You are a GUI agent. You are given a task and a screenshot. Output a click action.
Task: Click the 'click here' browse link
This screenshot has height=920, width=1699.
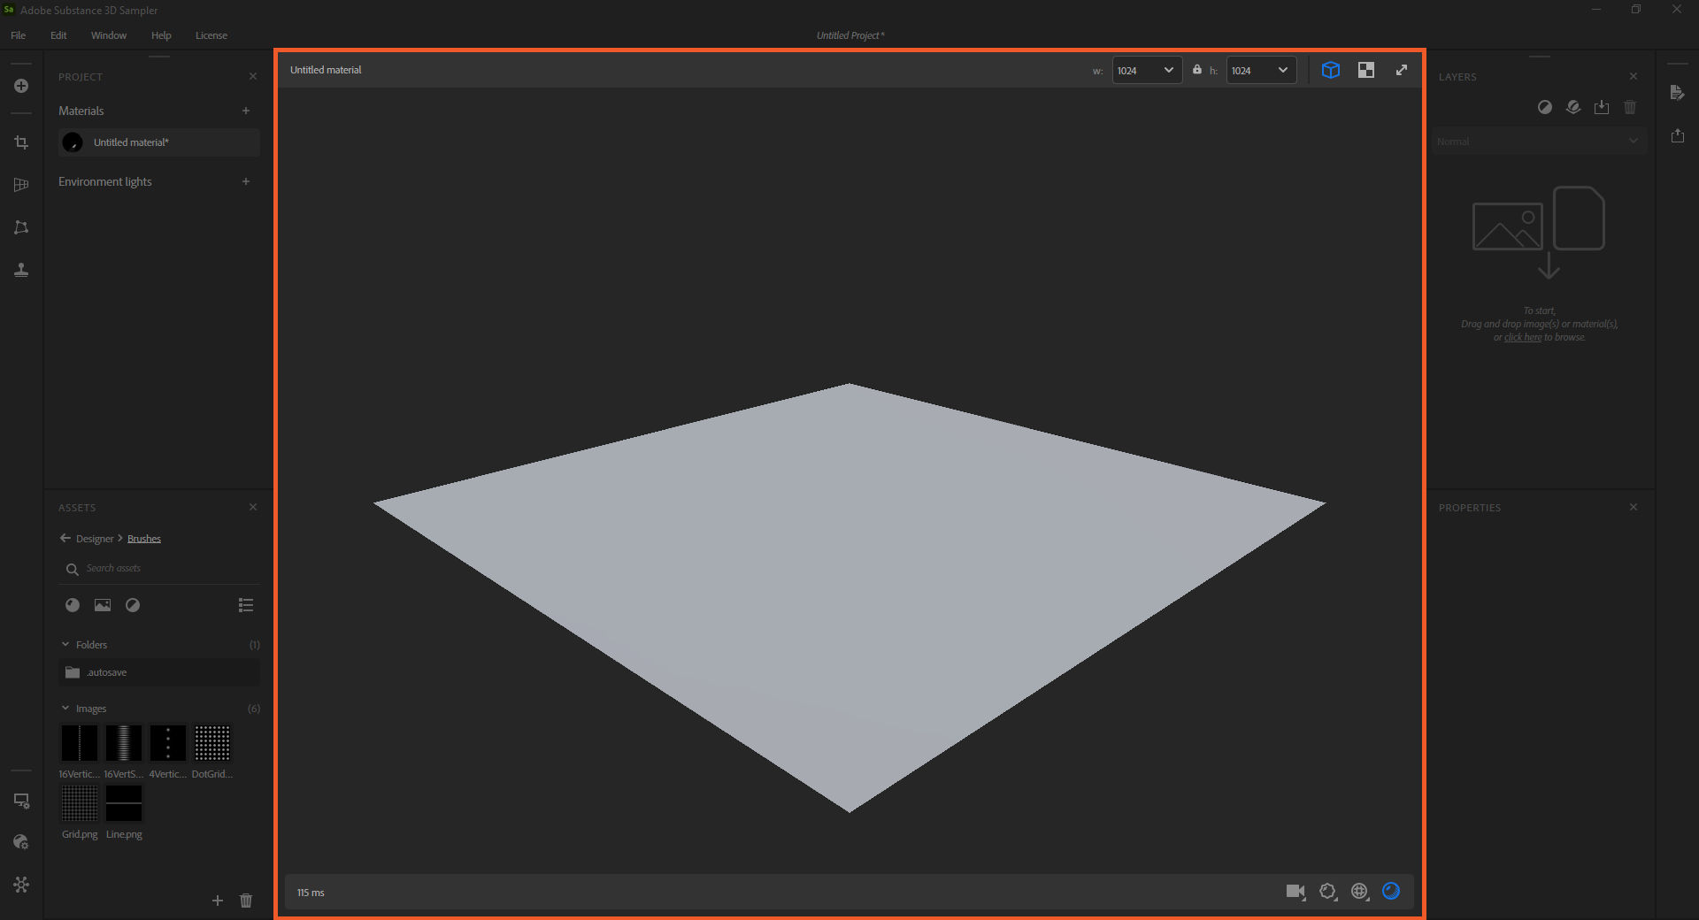coord(1522,337)
